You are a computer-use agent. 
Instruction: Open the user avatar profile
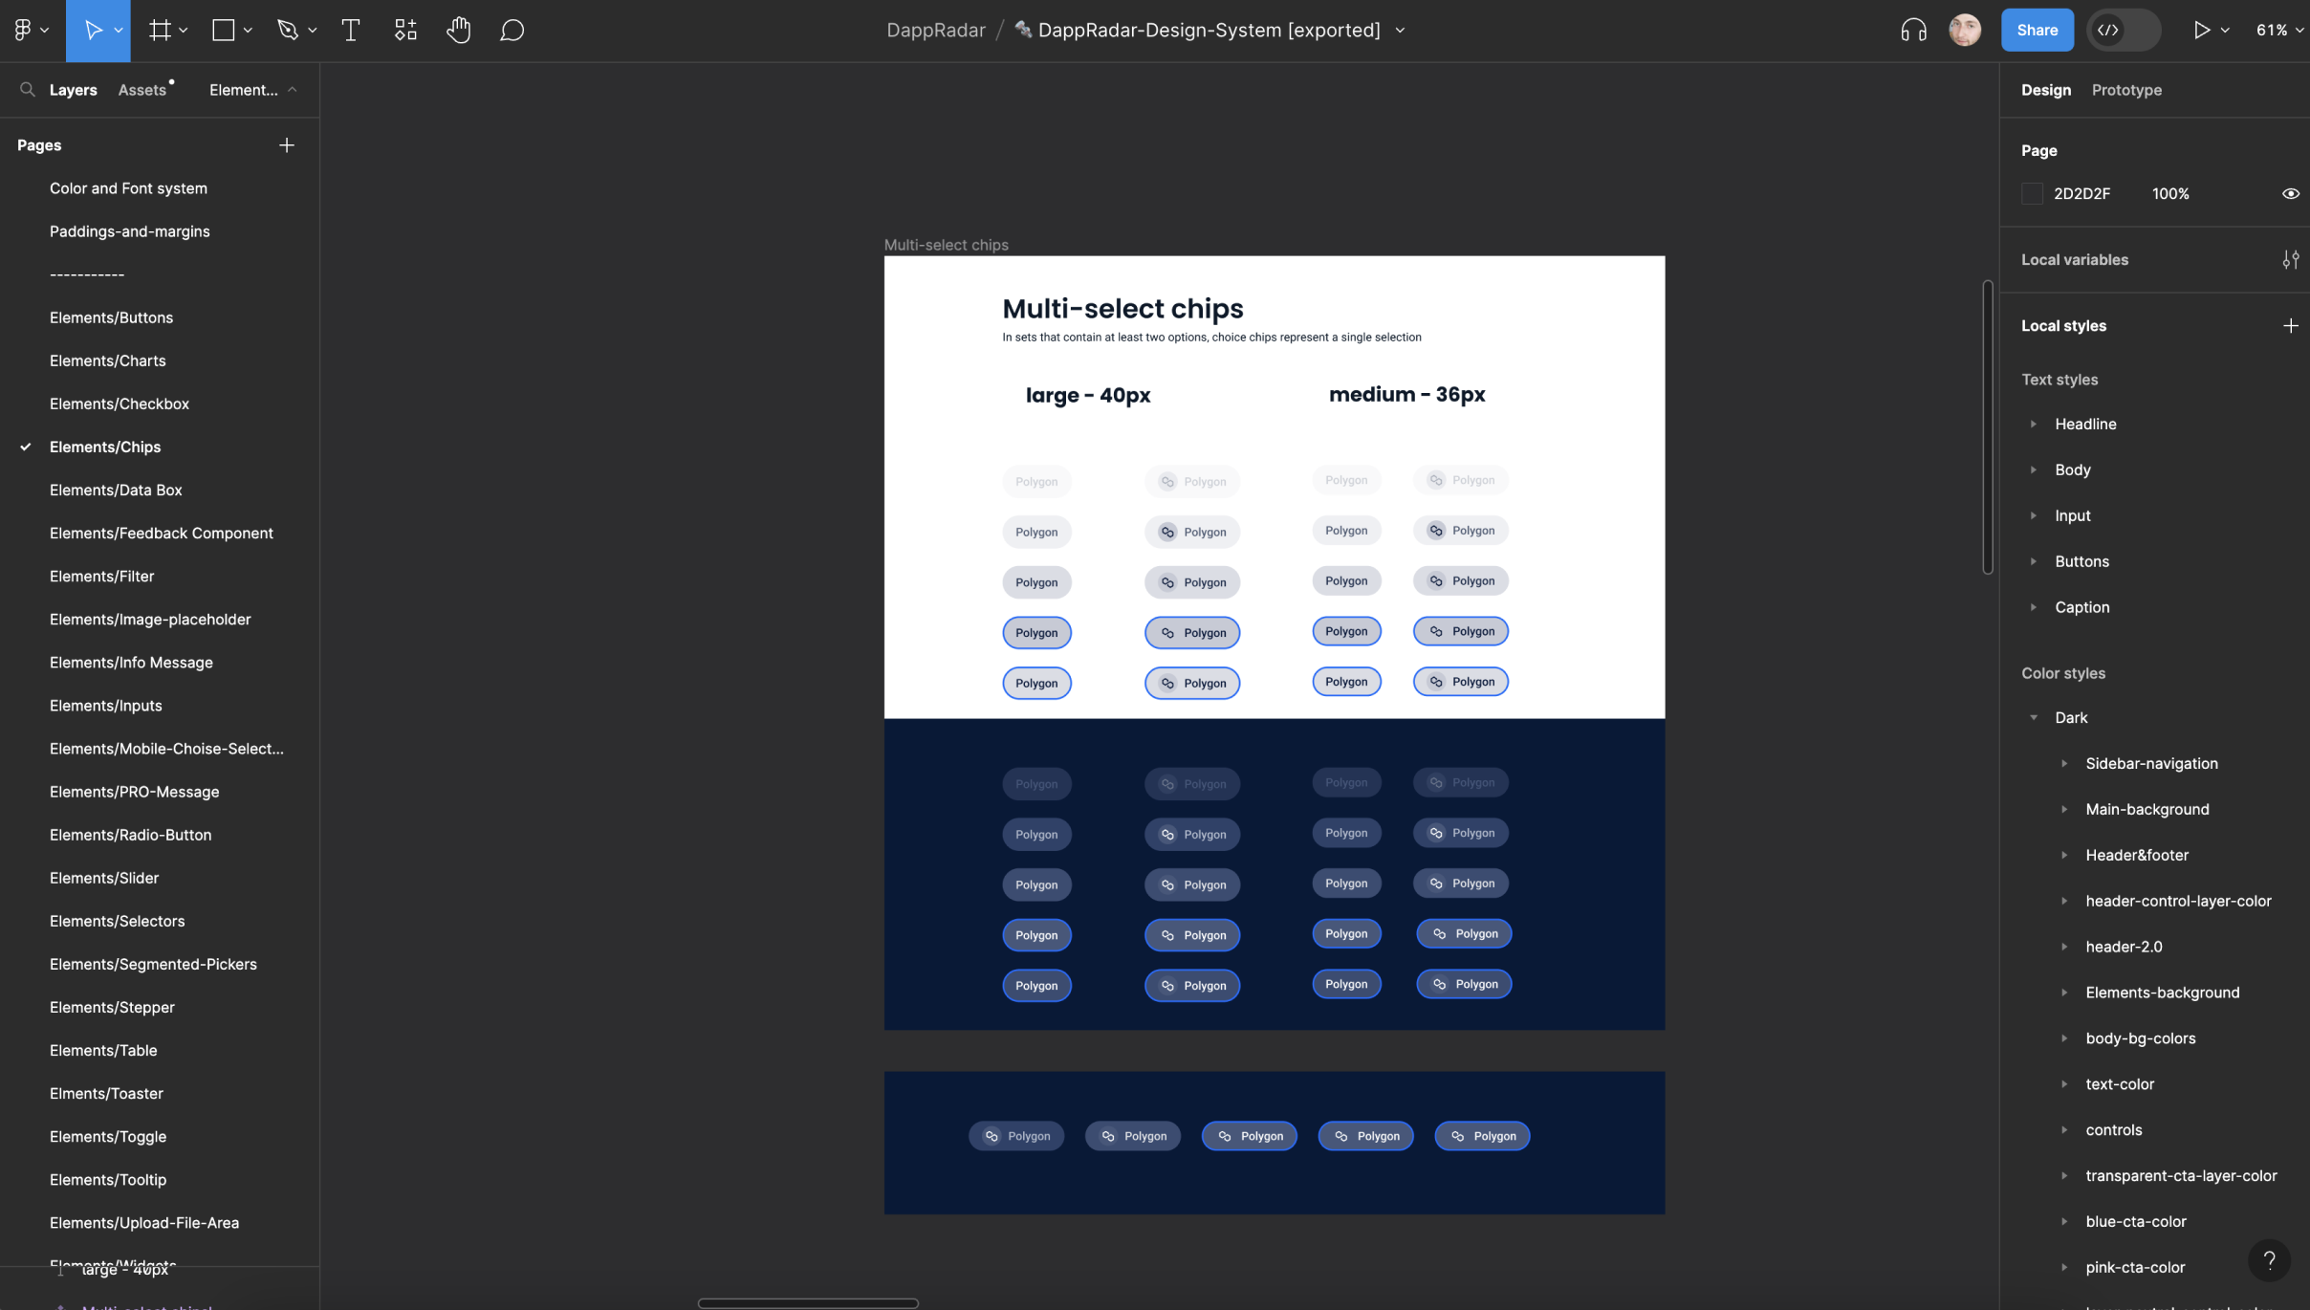(x=1965, y=31)
